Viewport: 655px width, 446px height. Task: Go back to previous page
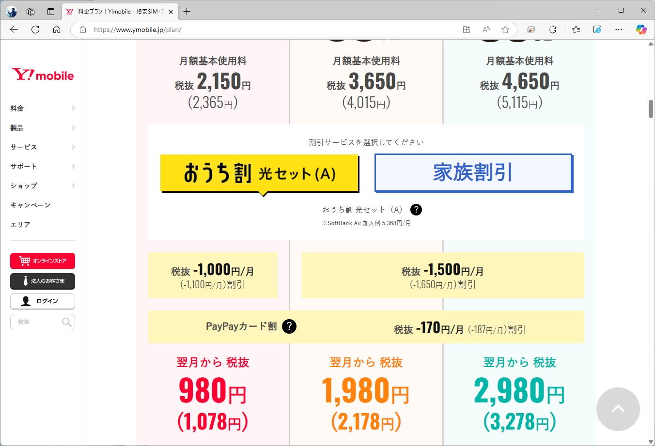(x=14, y=30)
